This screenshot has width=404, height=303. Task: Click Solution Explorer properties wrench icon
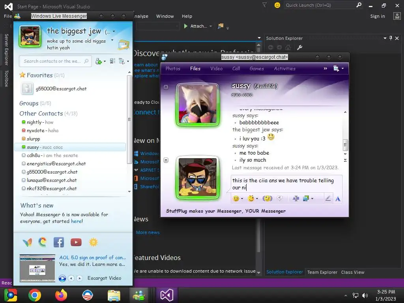click(x=299, y=47)
